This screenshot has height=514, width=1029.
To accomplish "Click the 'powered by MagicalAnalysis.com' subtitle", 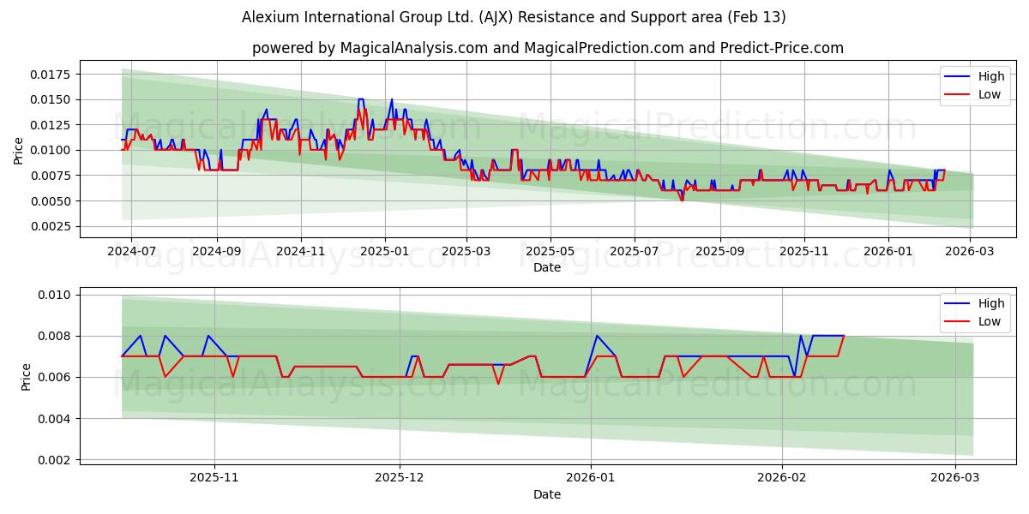I will pyautogui.click(x=547, y=48).
